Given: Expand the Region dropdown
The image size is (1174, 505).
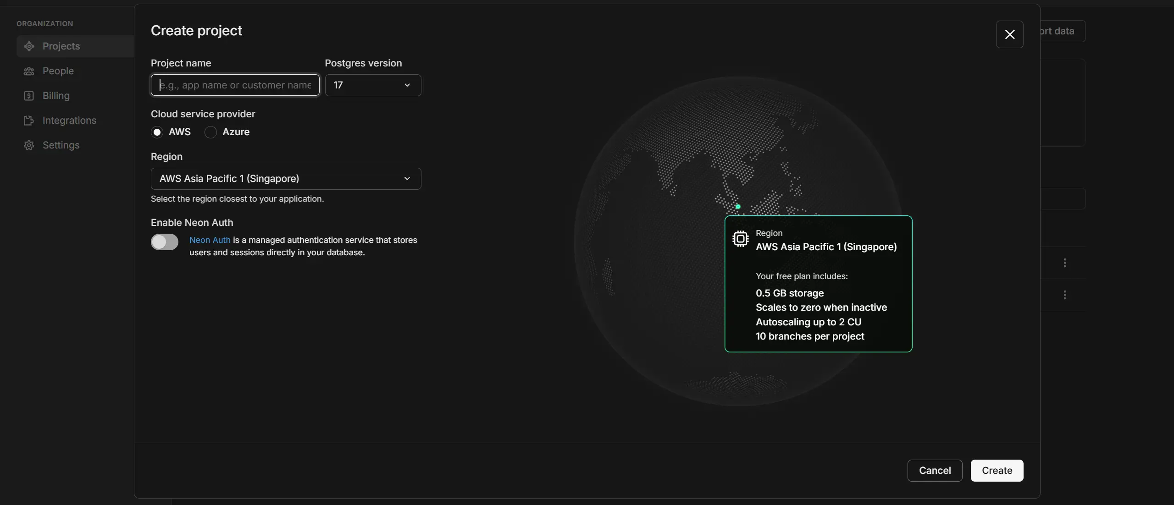Looking at the screenshot, I should [286, 179].
